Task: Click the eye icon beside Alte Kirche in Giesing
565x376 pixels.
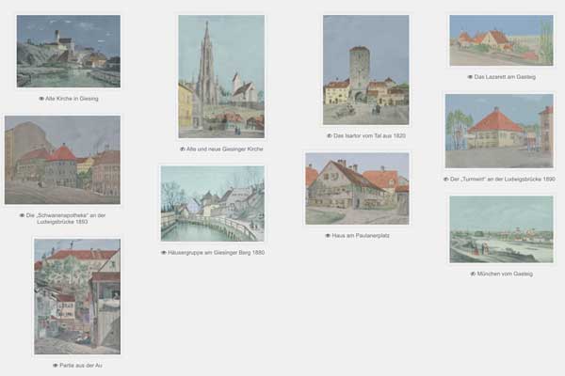Action: coord(41,99)
